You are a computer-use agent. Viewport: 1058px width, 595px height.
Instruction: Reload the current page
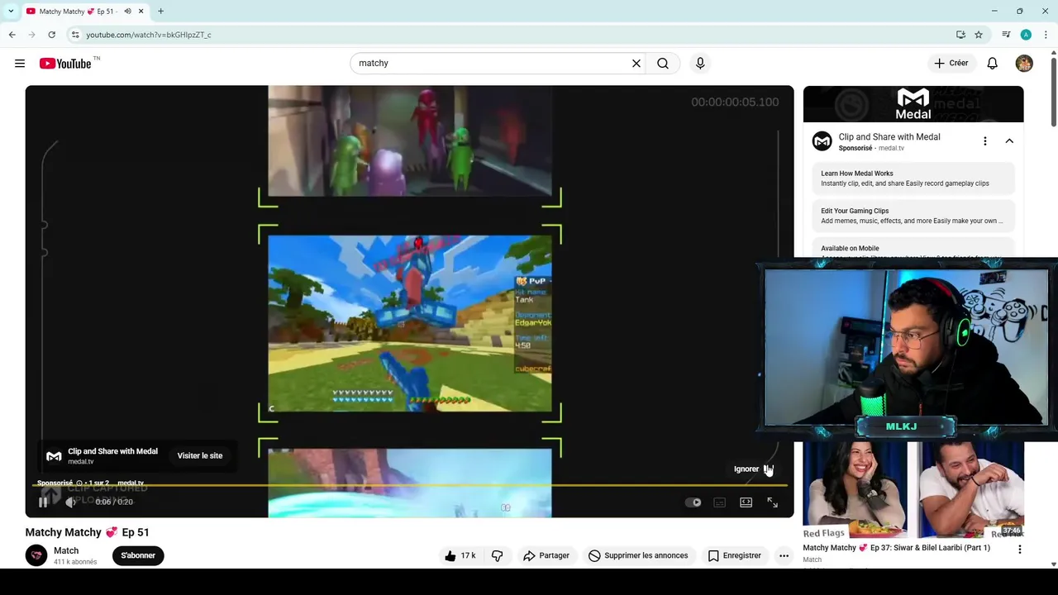(51, 35)
